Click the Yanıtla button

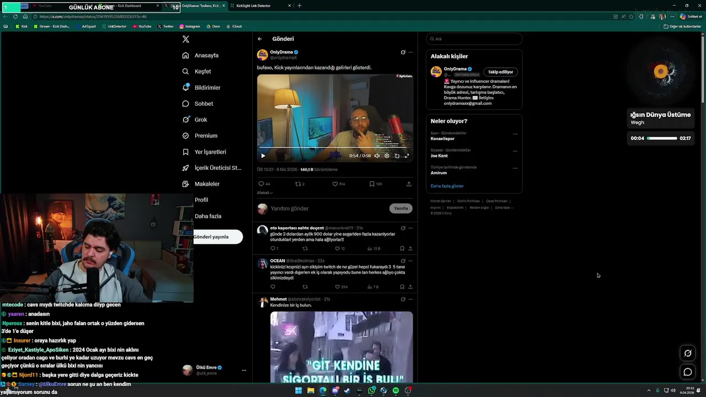(x=401, y=208)
